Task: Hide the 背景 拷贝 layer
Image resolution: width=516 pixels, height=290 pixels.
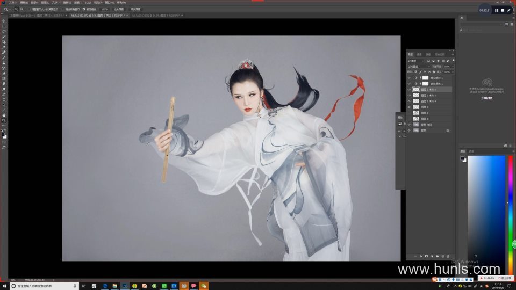Action: tap(409, 125)
